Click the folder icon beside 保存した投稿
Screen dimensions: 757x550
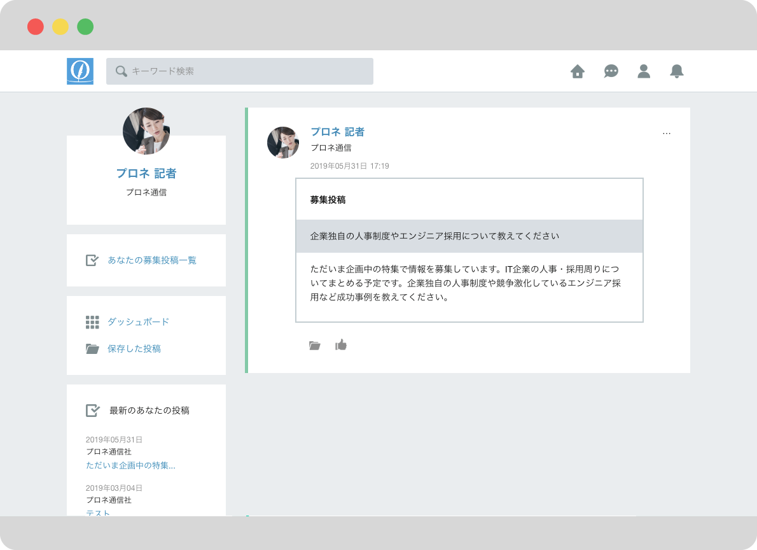pyautogui.click(x=92, y=349)
